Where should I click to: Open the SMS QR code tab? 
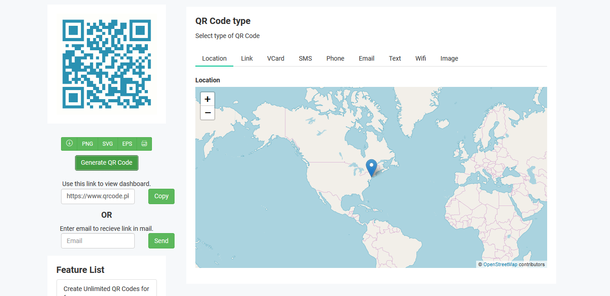305,58
